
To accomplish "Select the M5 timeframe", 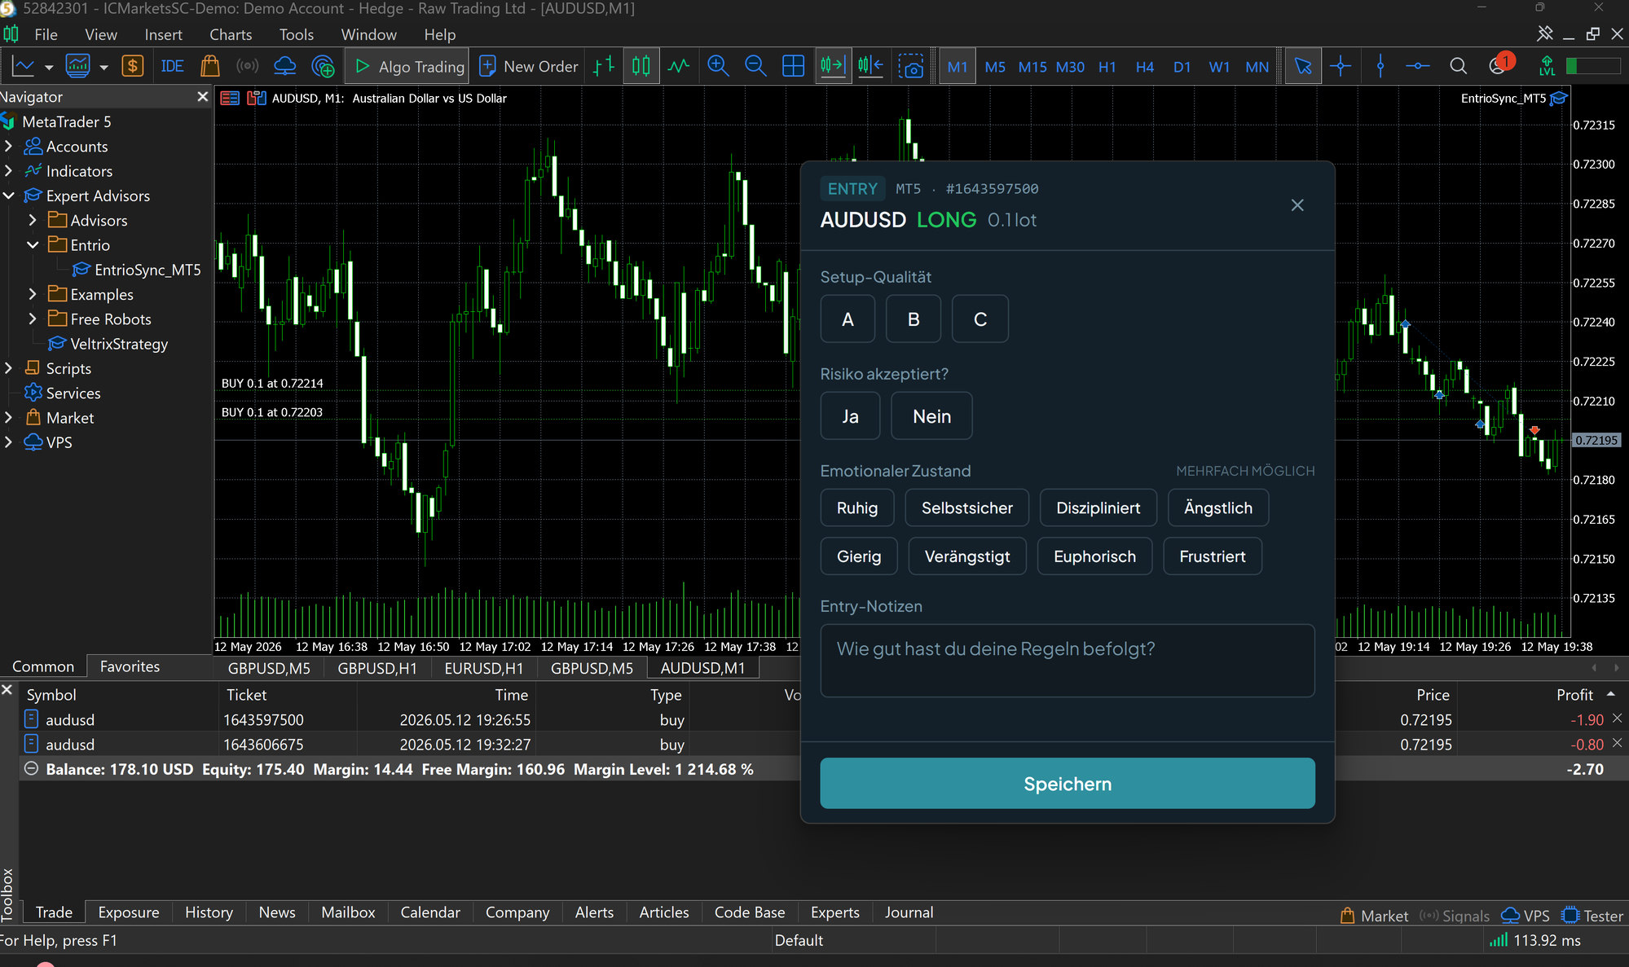I will [x=994, y=67].
